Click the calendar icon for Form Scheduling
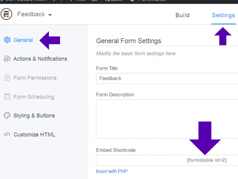Image resolution: width=238 pixels, height=179 pixels. 7,97
